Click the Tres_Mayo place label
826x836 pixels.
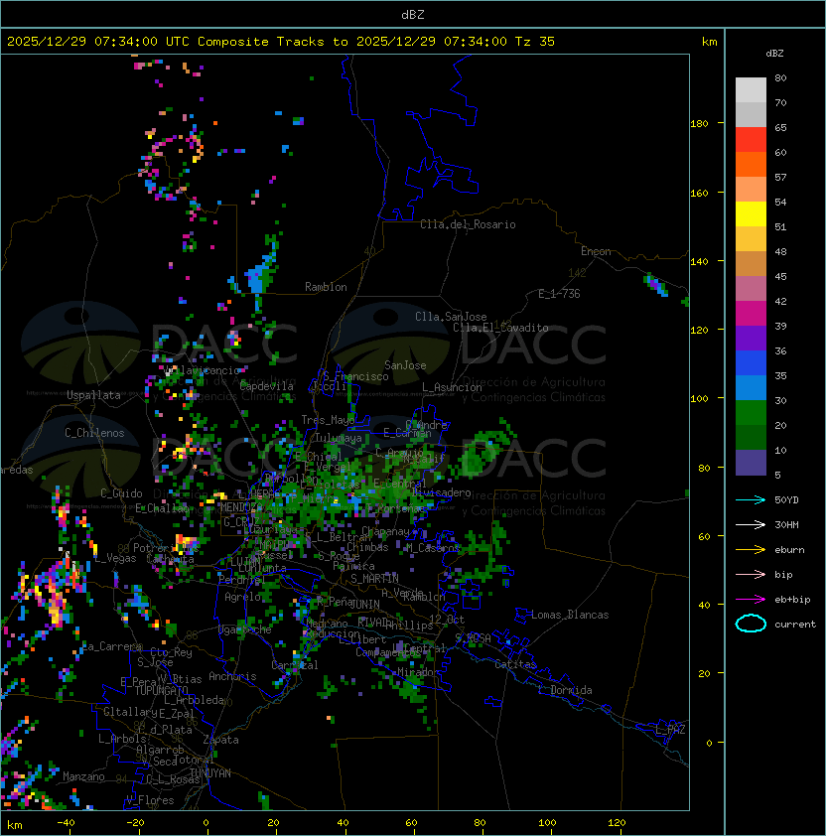pyautogui.click(x=328, y=420)
